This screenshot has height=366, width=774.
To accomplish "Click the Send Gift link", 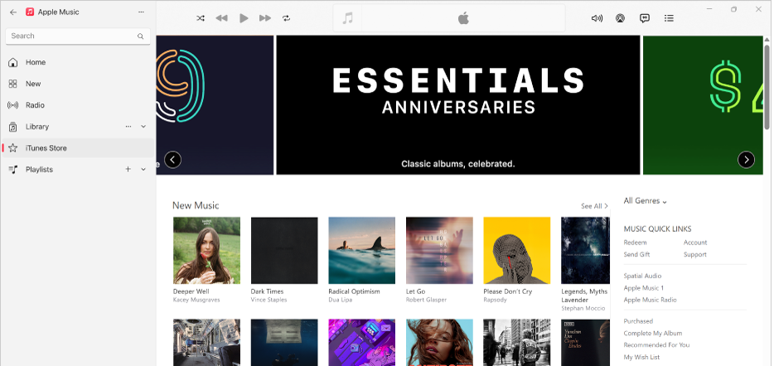I will coord(636,254).
